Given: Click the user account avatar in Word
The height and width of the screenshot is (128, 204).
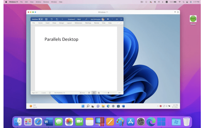Looking at the screenshot, I should (x=103, y=19).
